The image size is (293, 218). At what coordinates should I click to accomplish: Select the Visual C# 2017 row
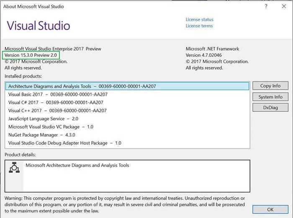(x=127, y=102)
